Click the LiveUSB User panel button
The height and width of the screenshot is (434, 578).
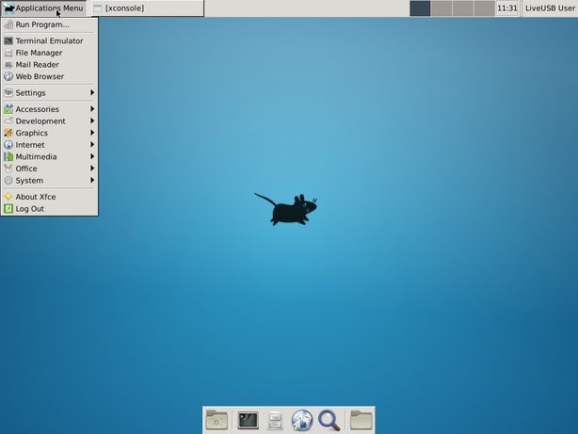[x=549, y=8]
